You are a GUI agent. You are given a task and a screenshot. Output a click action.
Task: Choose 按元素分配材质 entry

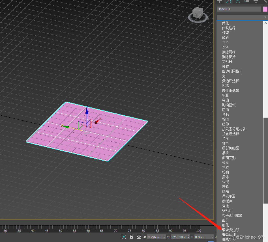click(234, 129)
